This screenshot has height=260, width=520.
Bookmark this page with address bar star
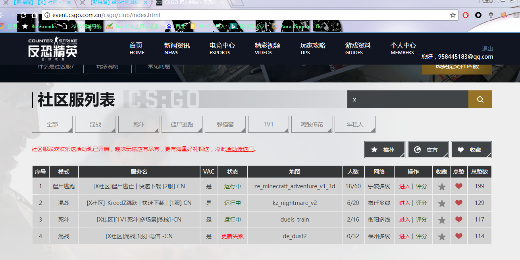click(x=453, y=15)
